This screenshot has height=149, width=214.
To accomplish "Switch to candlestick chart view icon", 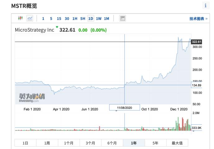I will (20, 18).
